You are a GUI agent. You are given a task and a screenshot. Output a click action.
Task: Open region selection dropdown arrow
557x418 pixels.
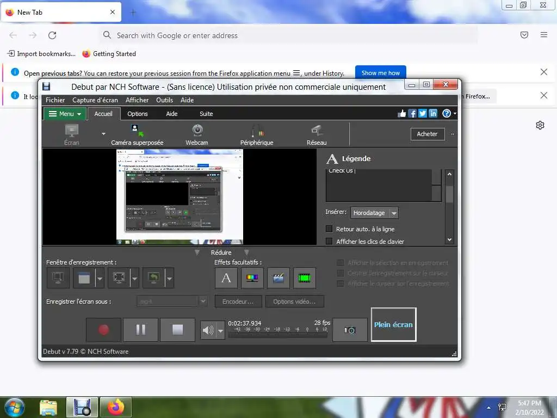(x=135, y=278)
